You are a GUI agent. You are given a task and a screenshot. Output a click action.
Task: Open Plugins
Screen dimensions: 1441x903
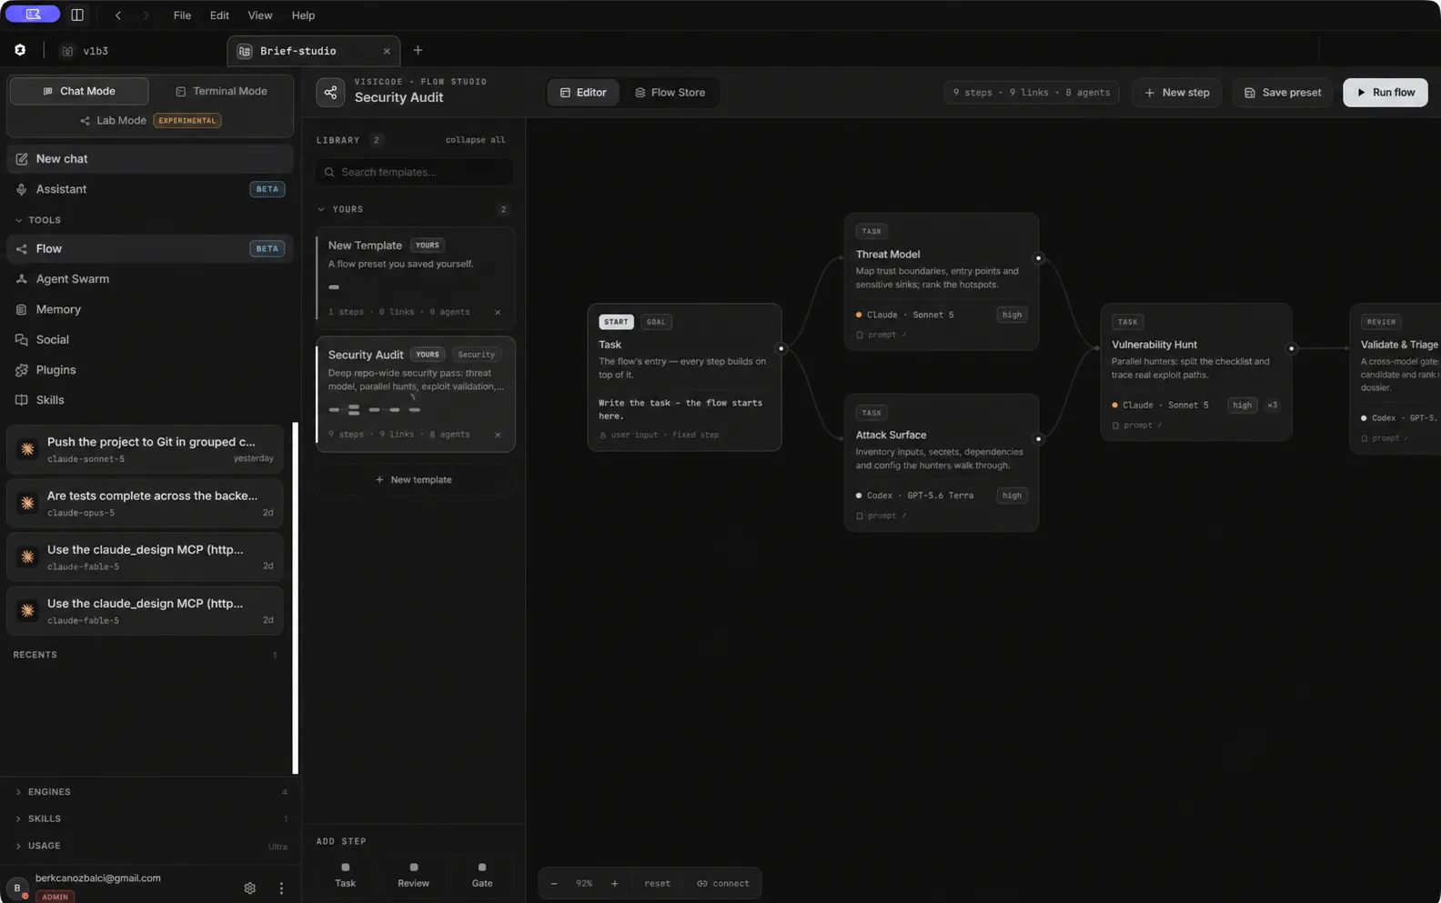click(x=150, y=370)
